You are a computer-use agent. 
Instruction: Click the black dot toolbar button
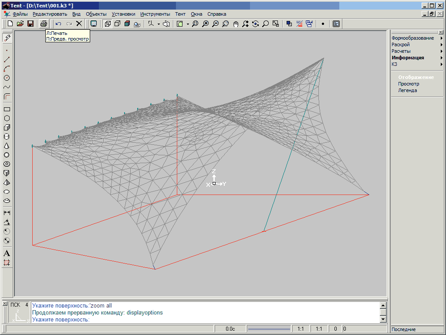[x=323, y=24]
